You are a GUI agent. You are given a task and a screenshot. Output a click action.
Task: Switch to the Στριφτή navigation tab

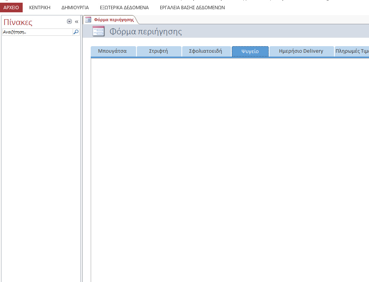(x=159, y=51)
